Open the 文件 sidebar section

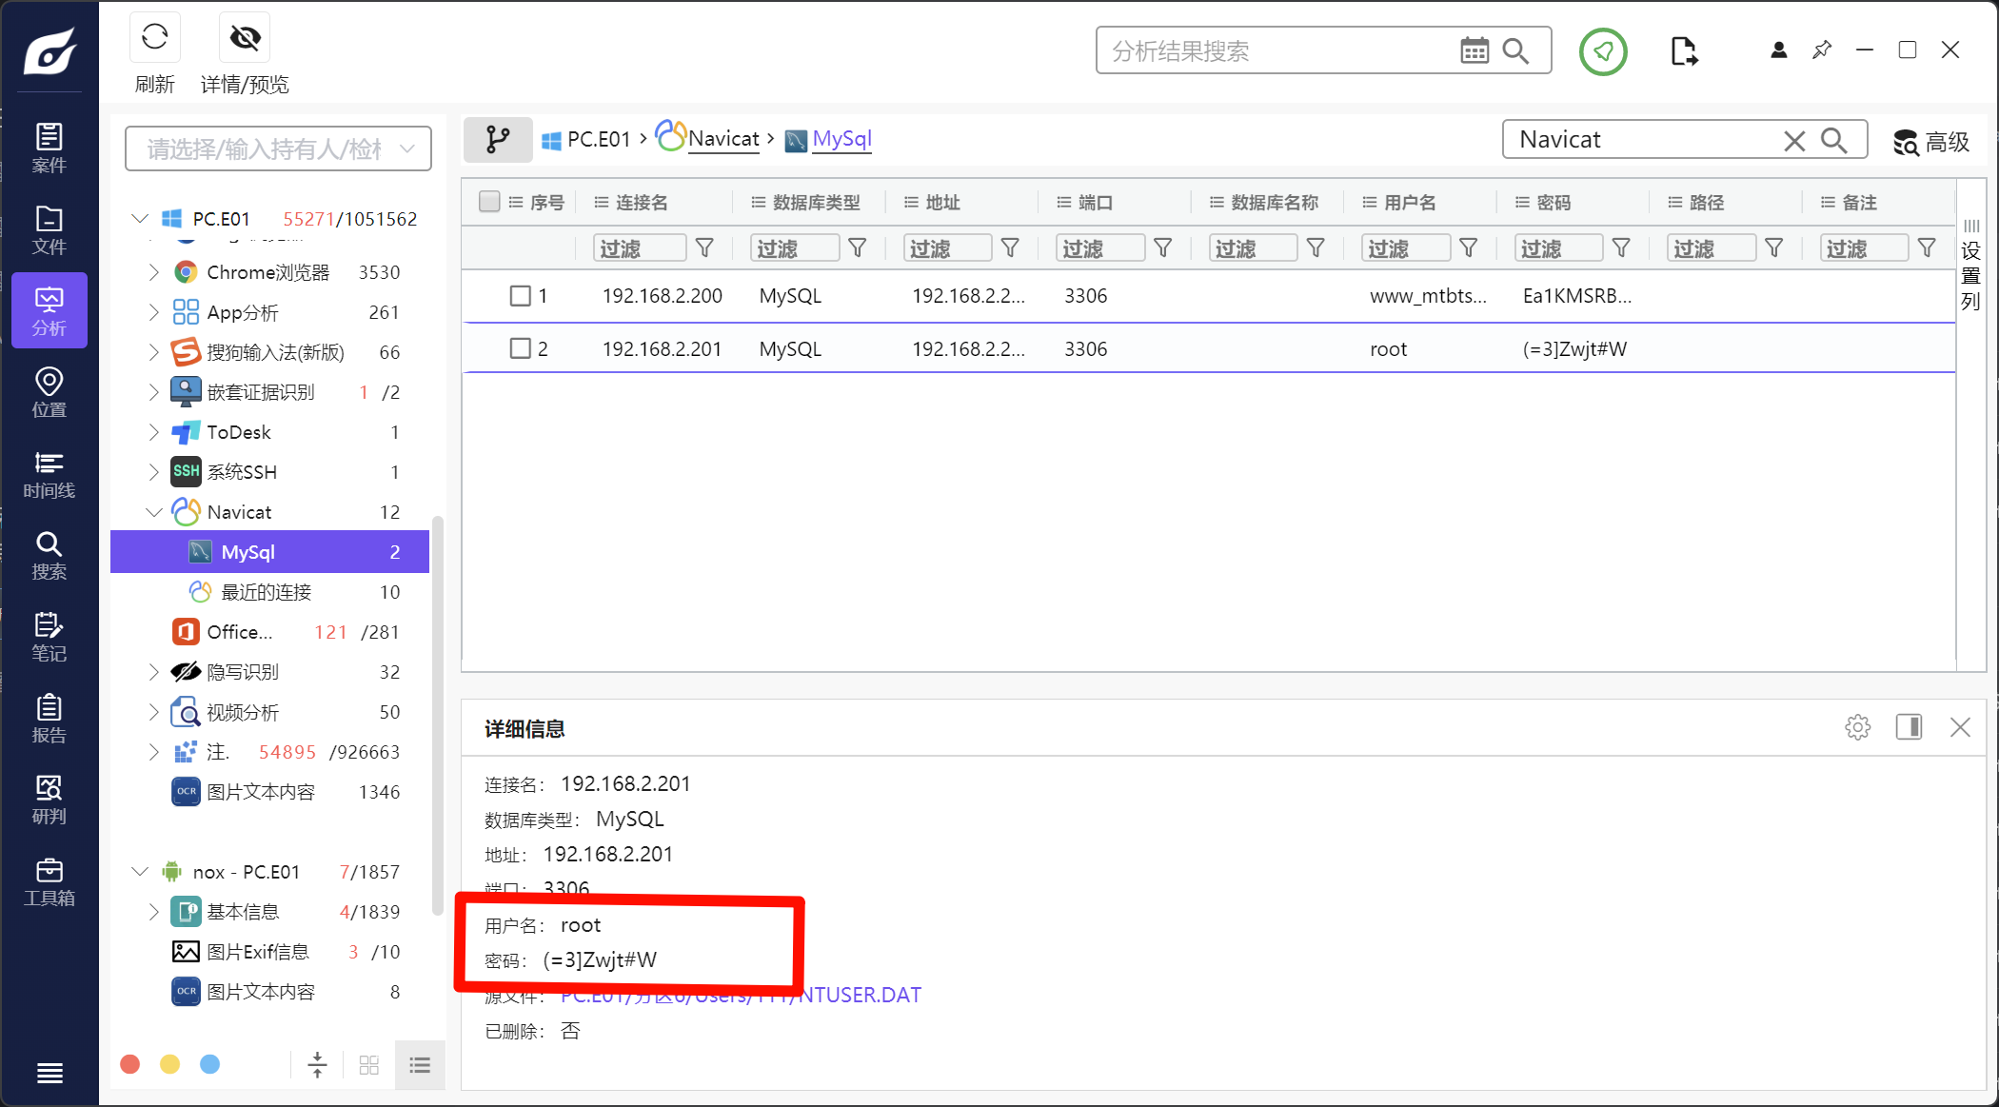[49, 229]
